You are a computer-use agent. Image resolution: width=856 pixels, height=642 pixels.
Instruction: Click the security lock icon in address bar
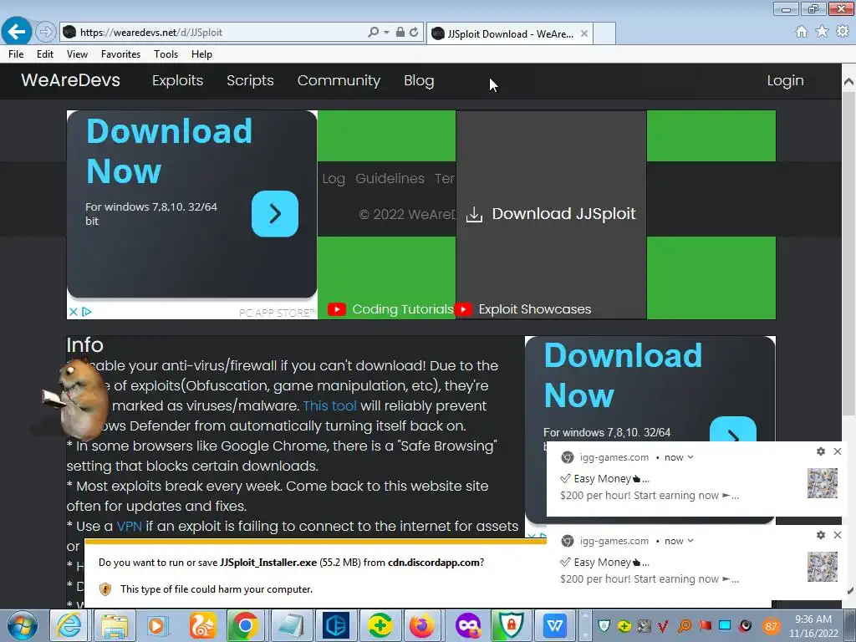(400, 33)
